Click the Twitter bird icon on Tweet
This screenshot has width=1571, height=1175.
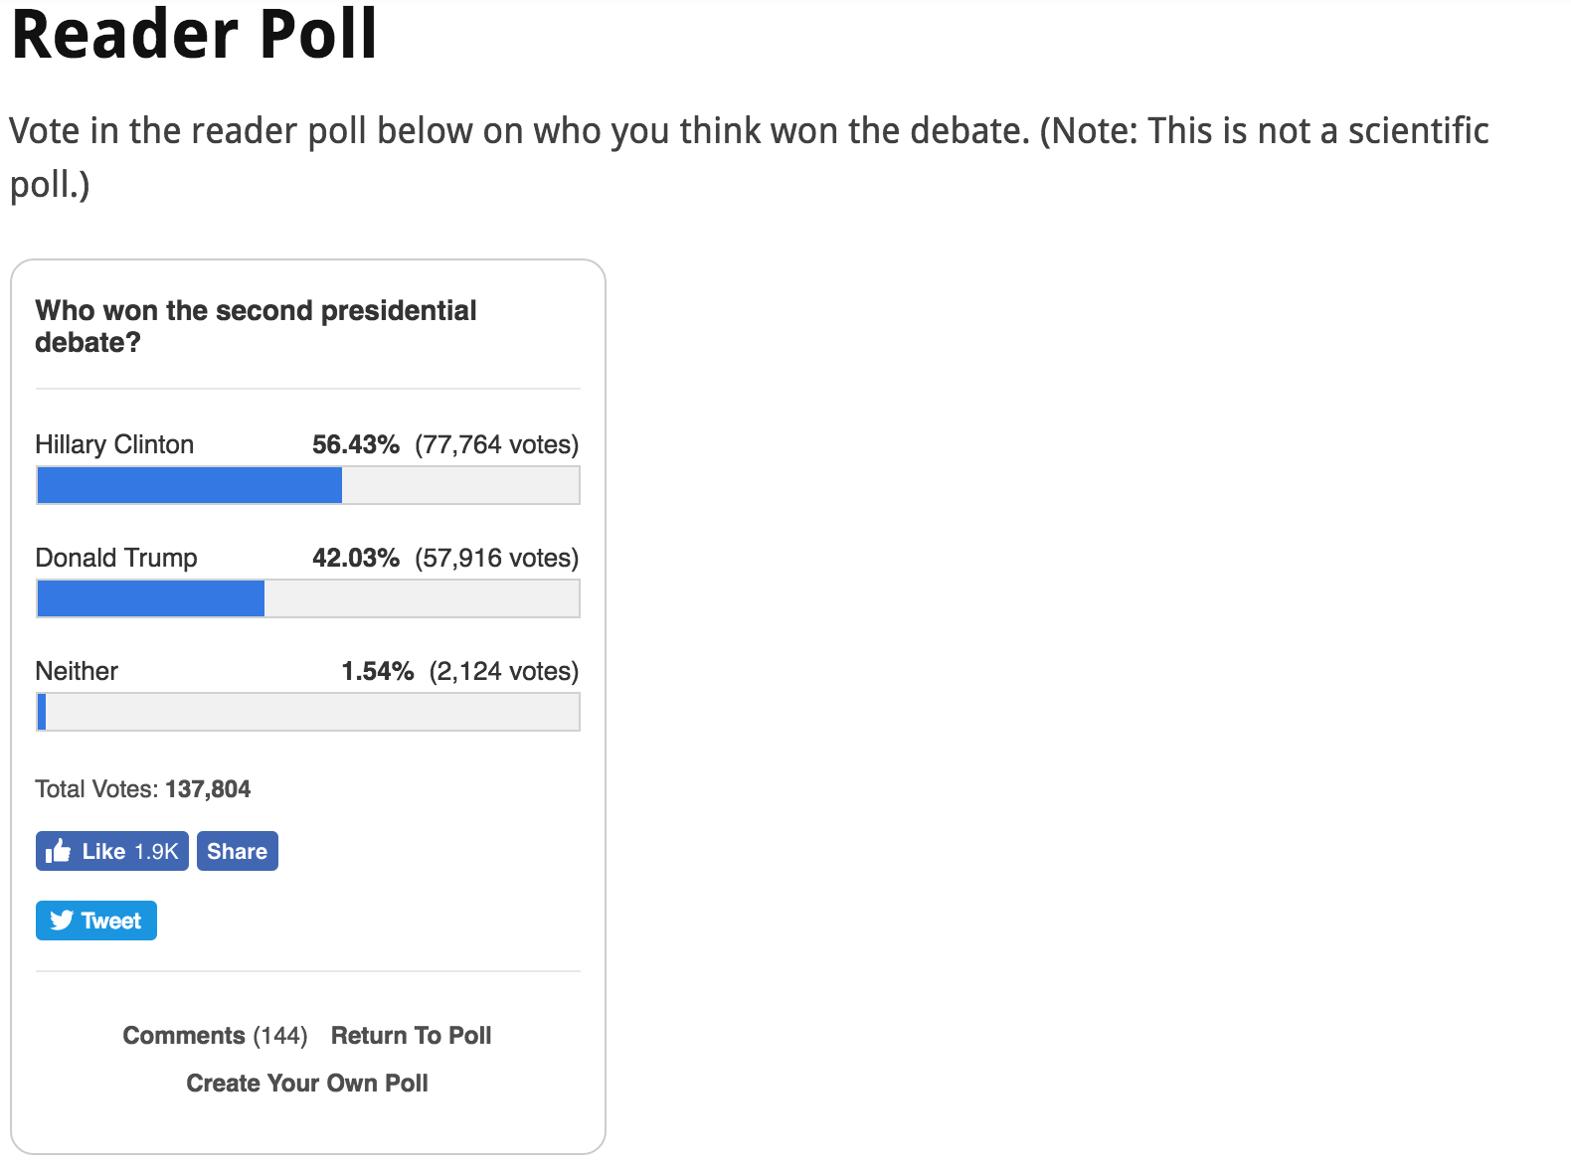(x=63, y=921)
